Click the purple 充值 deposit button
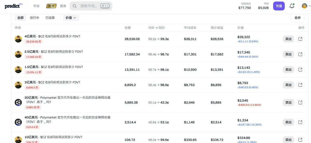The width and height of the screenshot is (311, 143). 279,6
